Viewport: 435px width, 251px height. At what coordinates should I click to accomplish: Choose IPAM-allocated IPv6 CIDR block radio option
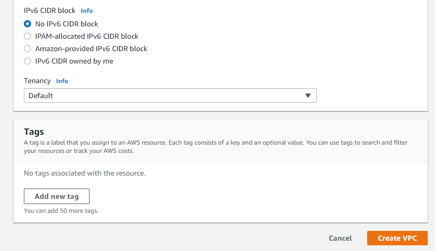[27, 36]
